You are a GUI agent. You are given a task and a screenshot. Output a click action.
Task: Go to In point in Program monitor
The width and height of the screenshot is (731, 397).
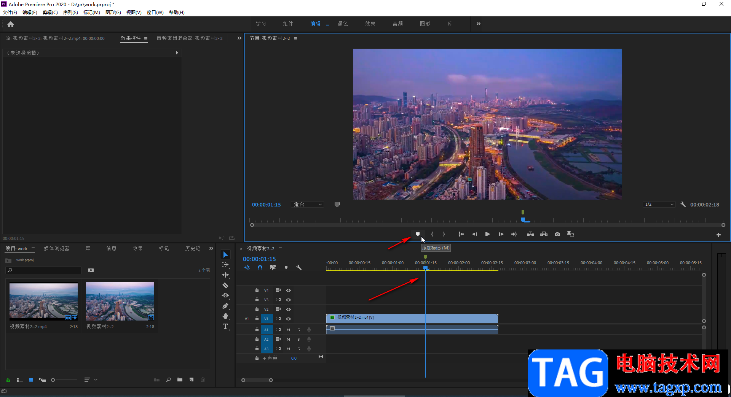tap(461, 234)
